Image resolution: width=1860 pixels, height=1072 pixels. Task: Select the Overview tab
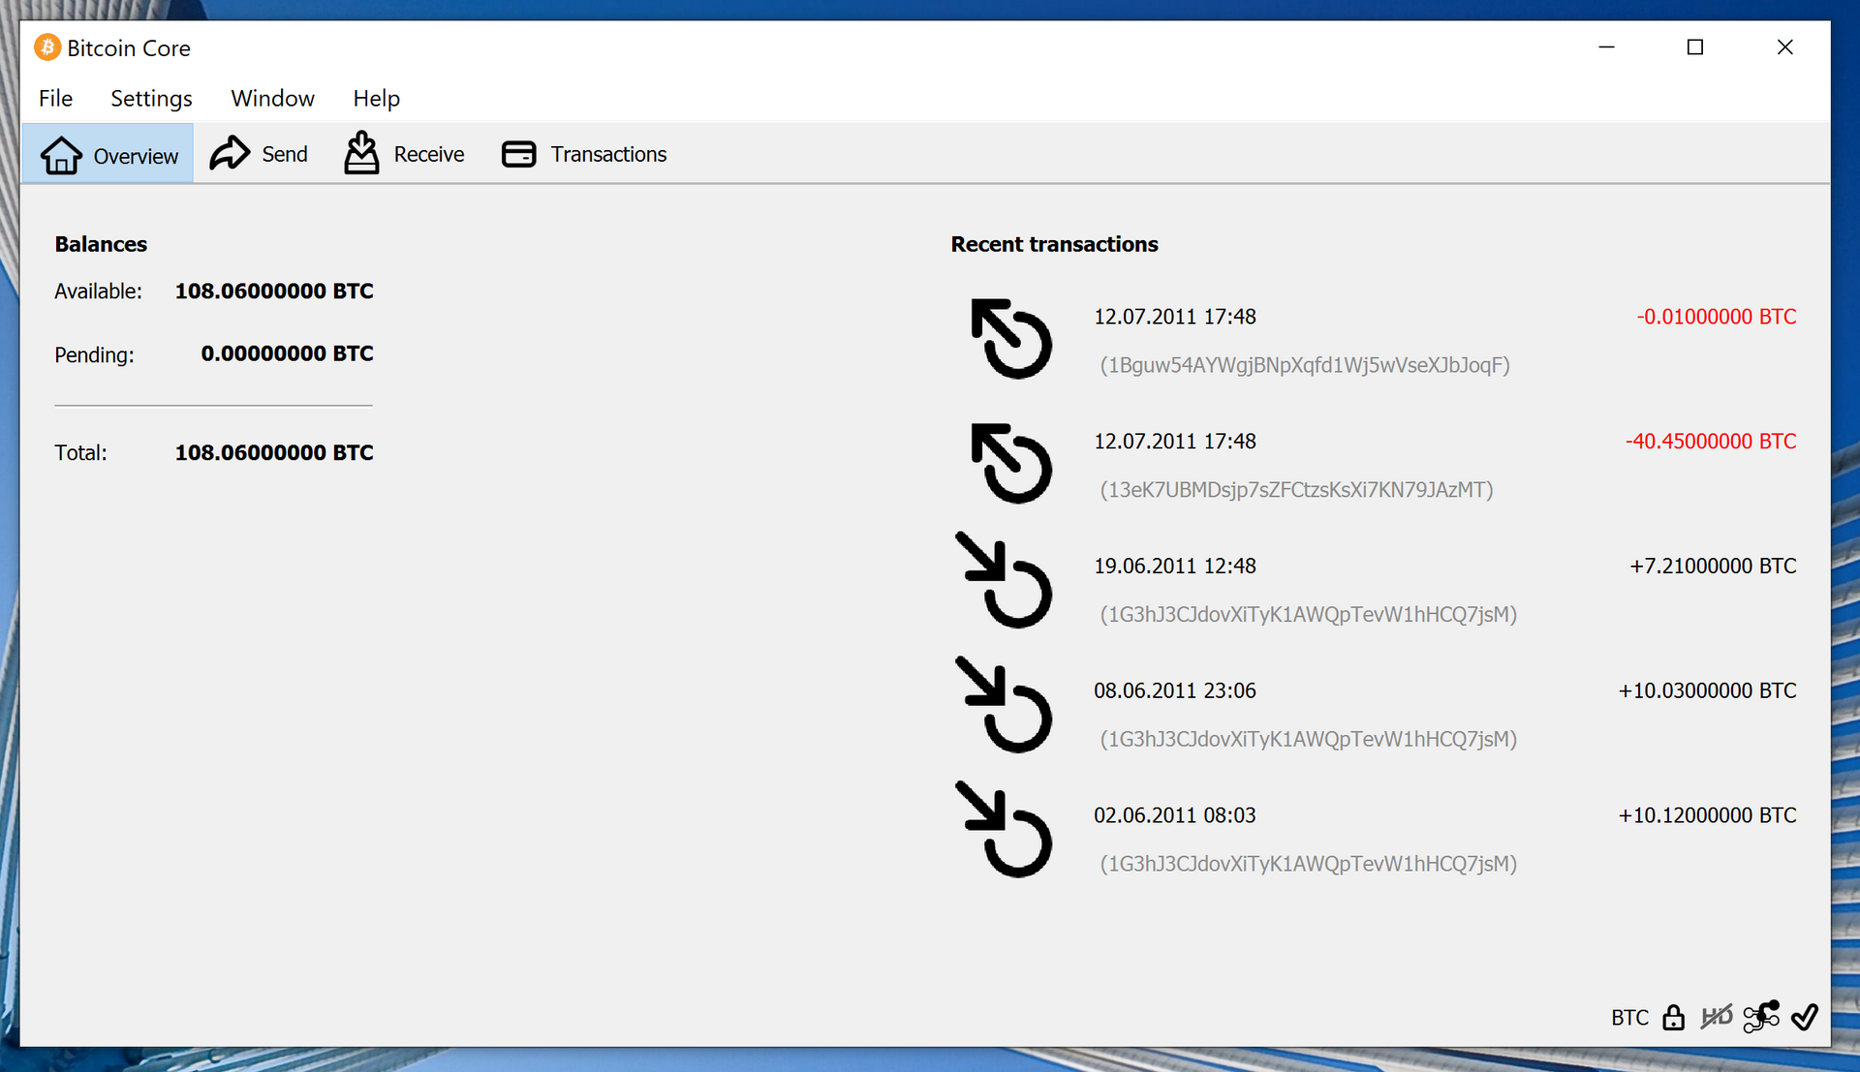108,155
